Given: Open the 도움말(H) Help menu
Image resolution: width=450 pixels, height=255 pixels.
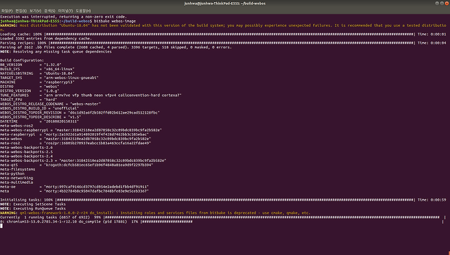Looking at the screenshot, I should 83,11.
